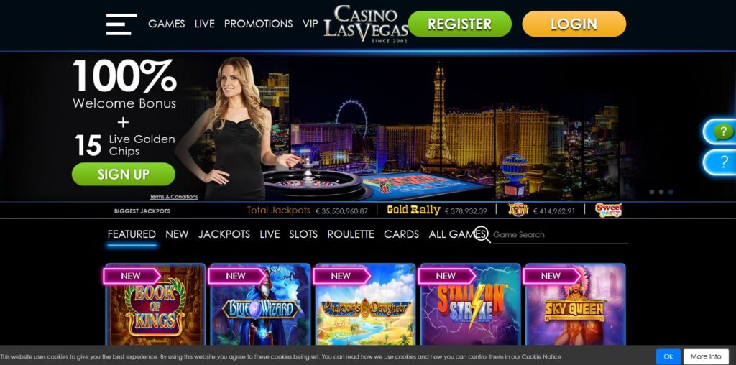Accept cookies with the Ok button
This screenshot has width=736, height=365.
click(668, 356)
